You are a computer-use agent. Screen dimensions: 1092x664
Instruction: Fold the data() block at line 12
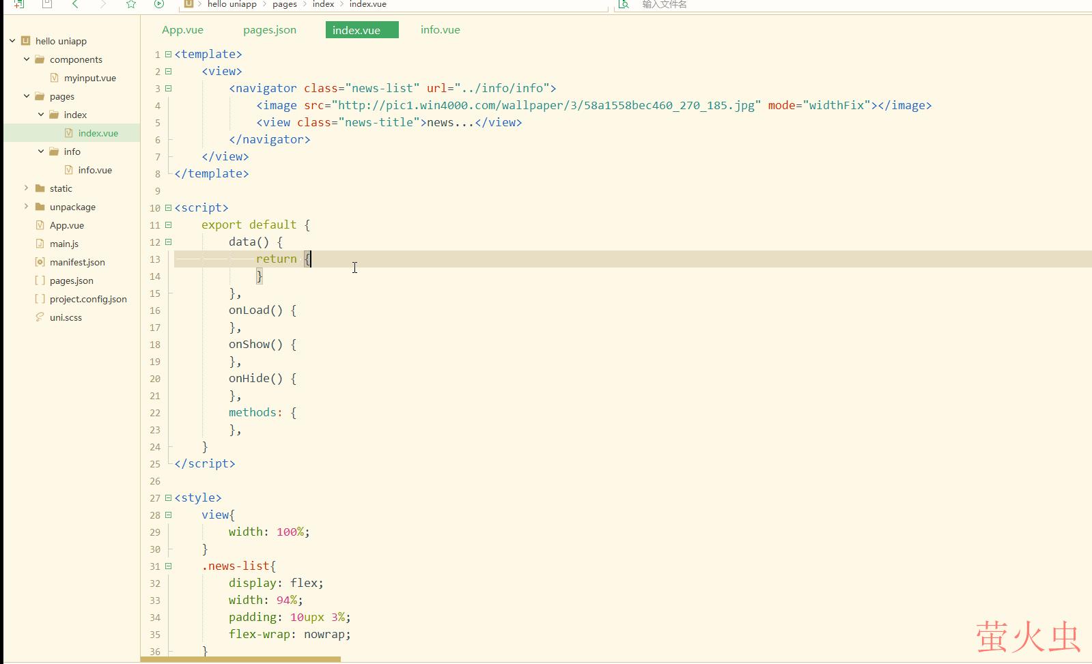click(168, 242)
